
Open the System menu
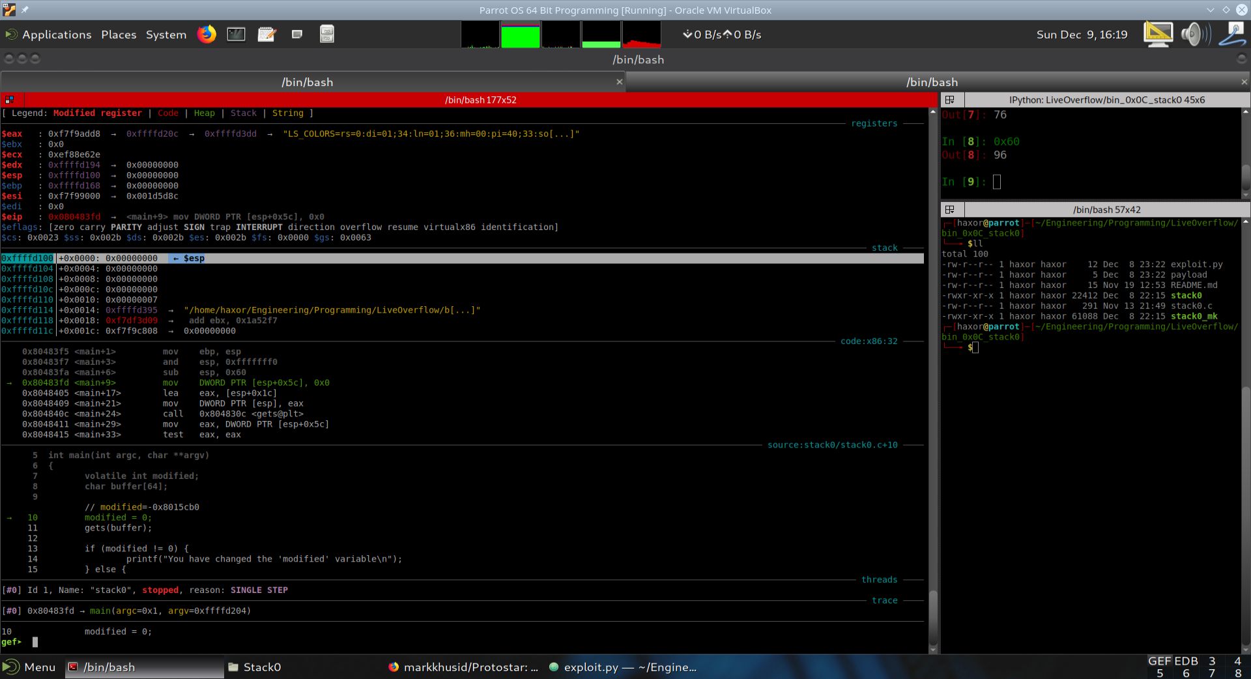(166, 35)
